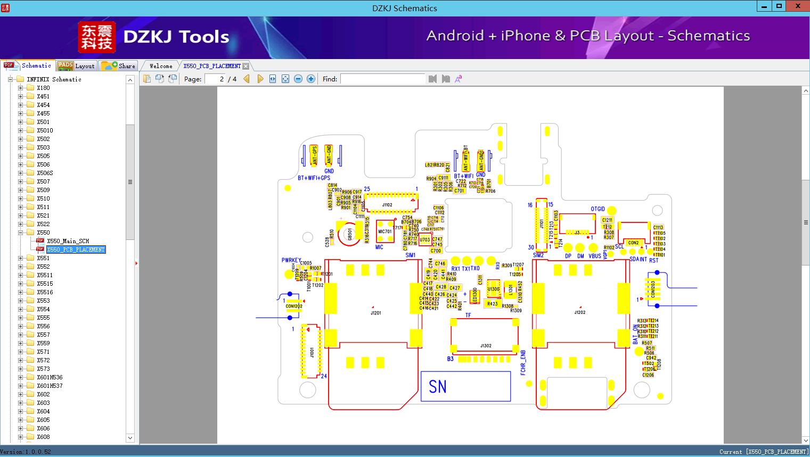Click document scrollbar down arrow

pos(806,440)
